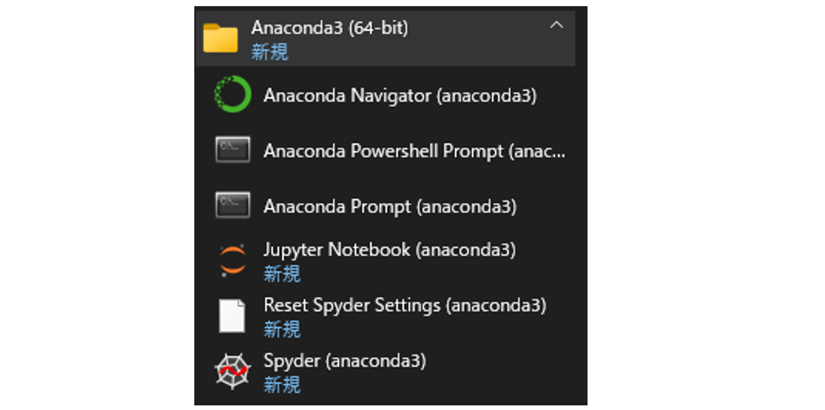
Task: Click the orange Jupyter Notebook icon
Action: (232, 260)
